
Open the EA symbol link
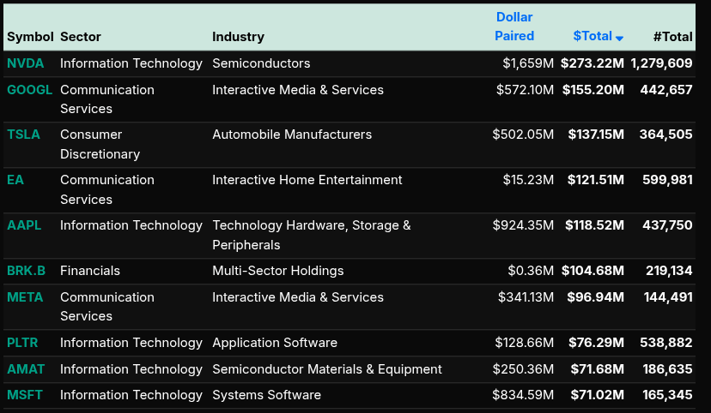15,180
